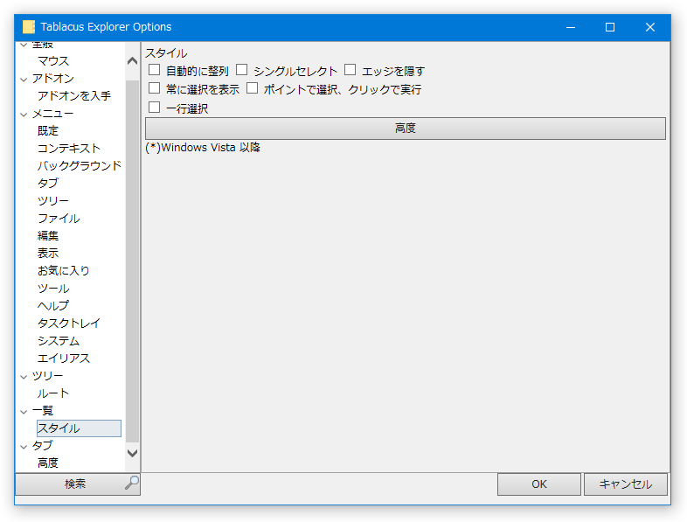This screenshot has width=687, height=522.
Task: Select 既定 under メニュー
Action: click(48, 130)
